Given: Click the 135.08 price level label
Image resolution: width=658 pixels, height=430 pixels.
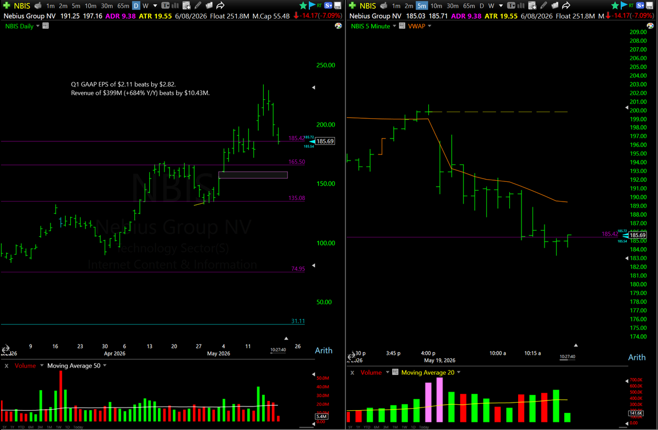Looking at the screenshot, I should coord(296,198).
